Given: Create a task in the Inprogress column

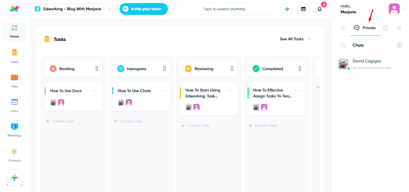Looking at the screenshot, I should 128,121.
